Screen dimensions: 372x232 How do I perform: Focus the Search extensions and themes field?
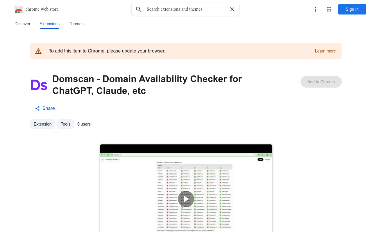coord(186,9)
